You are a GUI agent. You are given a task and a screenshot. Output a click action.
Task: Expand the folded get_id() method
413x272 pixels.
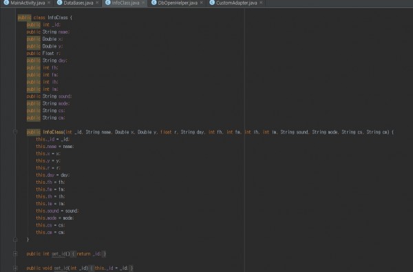(15, 253)
